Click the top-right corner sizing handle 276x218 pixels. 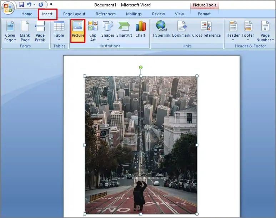pos(197,76)
